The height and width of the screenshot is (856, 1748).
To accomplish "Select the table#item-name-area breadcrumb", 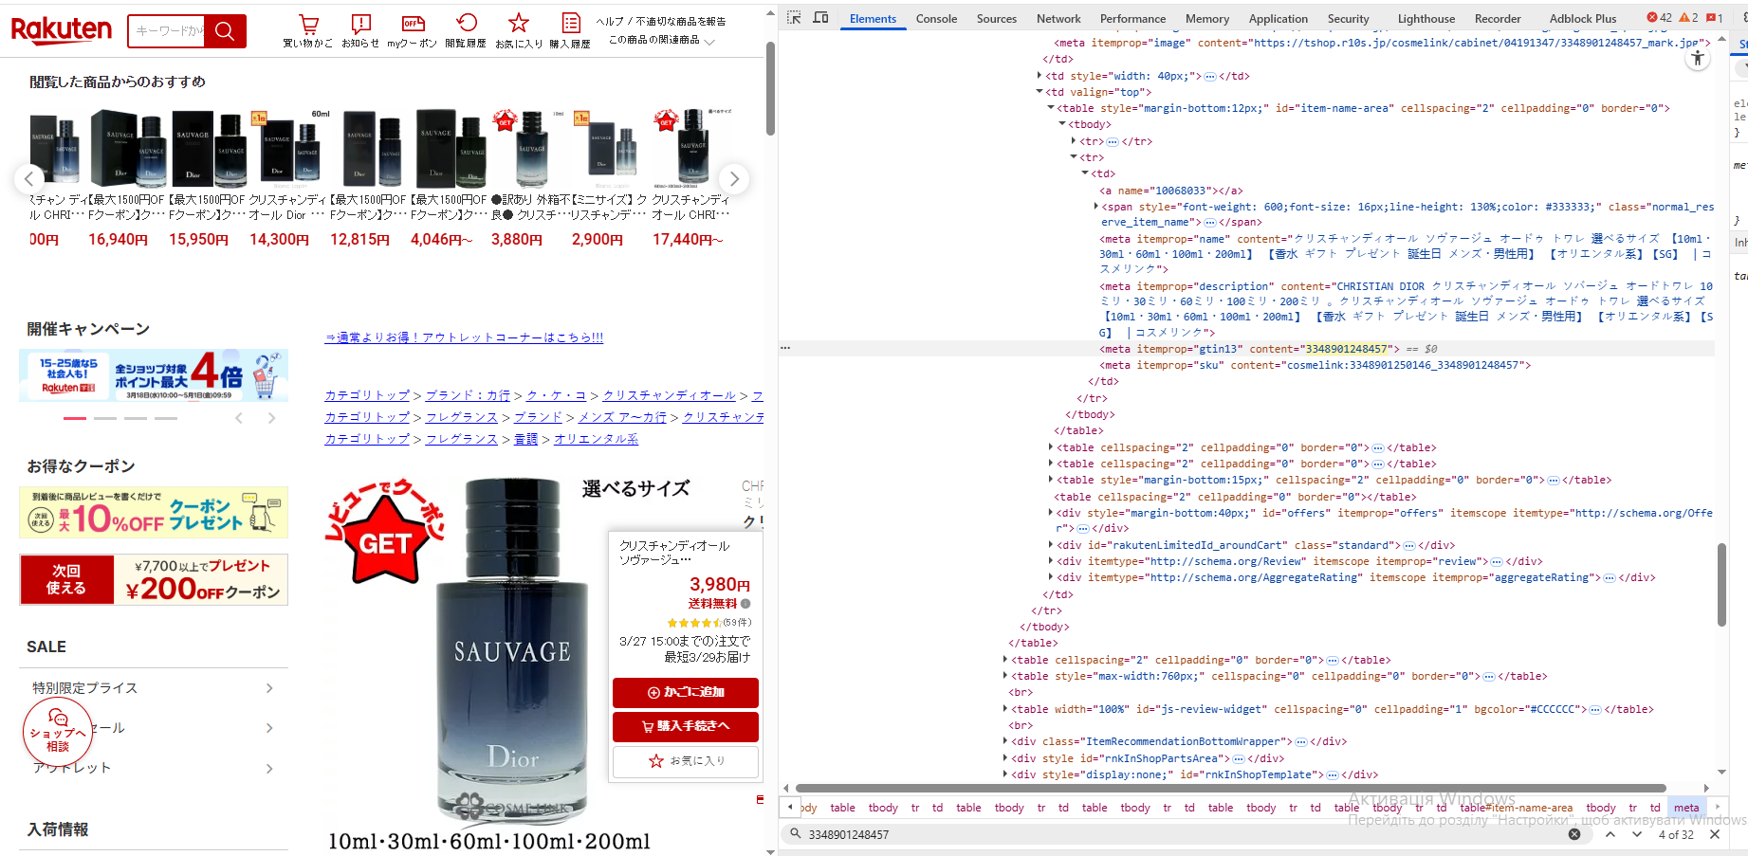I will pyautogui.click(x=1516, y=808).
